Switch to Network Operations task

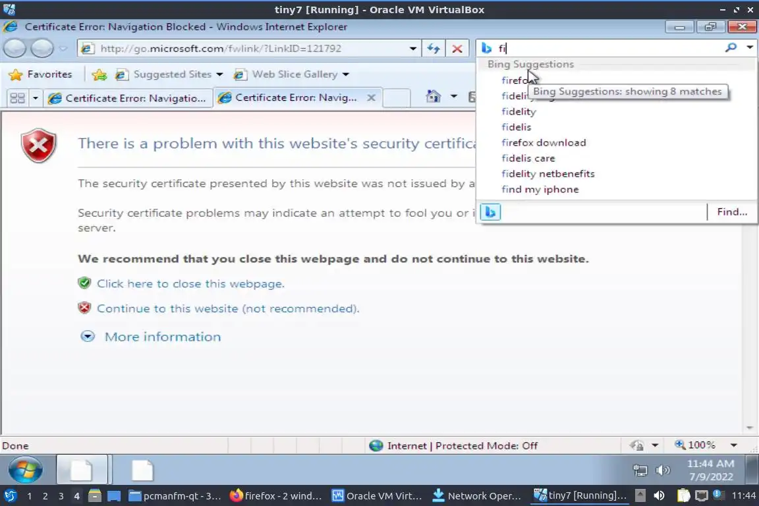coord(477,496)
